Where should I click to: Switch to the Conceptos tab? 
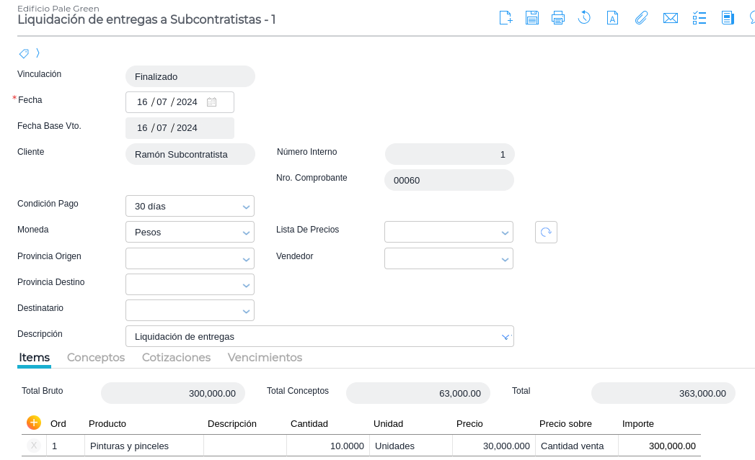coord(96,357)
